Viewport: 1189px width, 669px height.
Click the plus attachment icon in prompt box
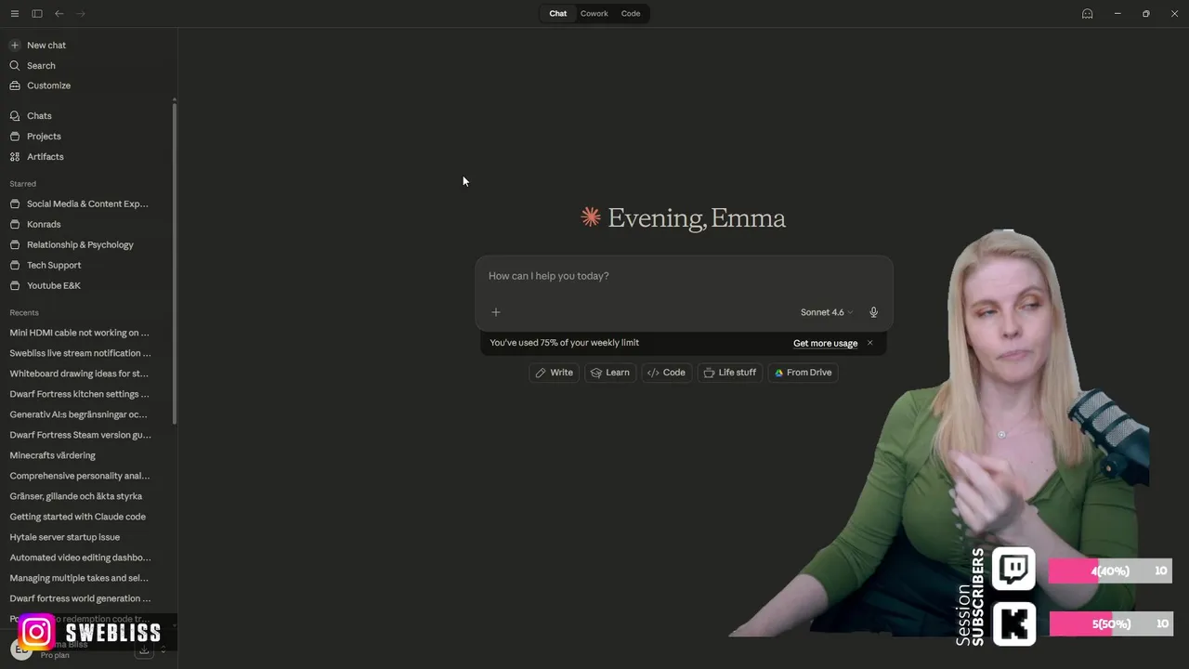496,312
